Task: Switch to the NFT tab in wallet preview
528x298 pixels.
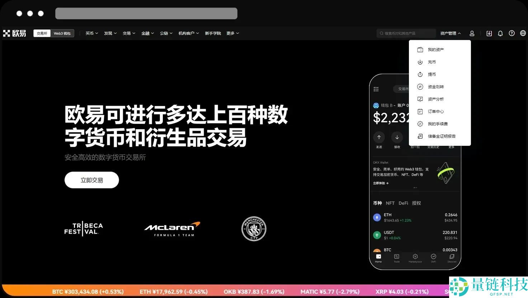Action: (x=390, y=203)
